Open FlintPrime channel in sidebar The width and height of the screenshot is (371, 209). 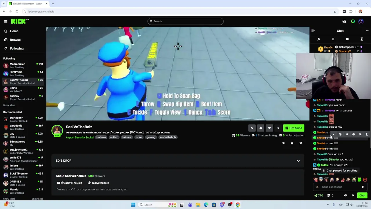(x=23, y=73)
